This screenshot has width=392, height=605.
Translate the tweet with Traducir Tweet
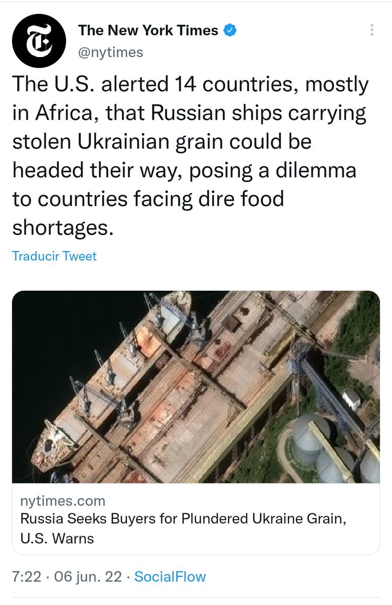tap(54, 256)
